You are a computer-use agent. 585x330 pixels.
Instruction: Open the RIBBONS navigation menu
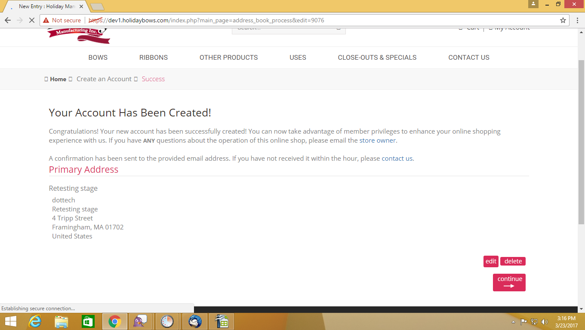click(x=154, y=58)
